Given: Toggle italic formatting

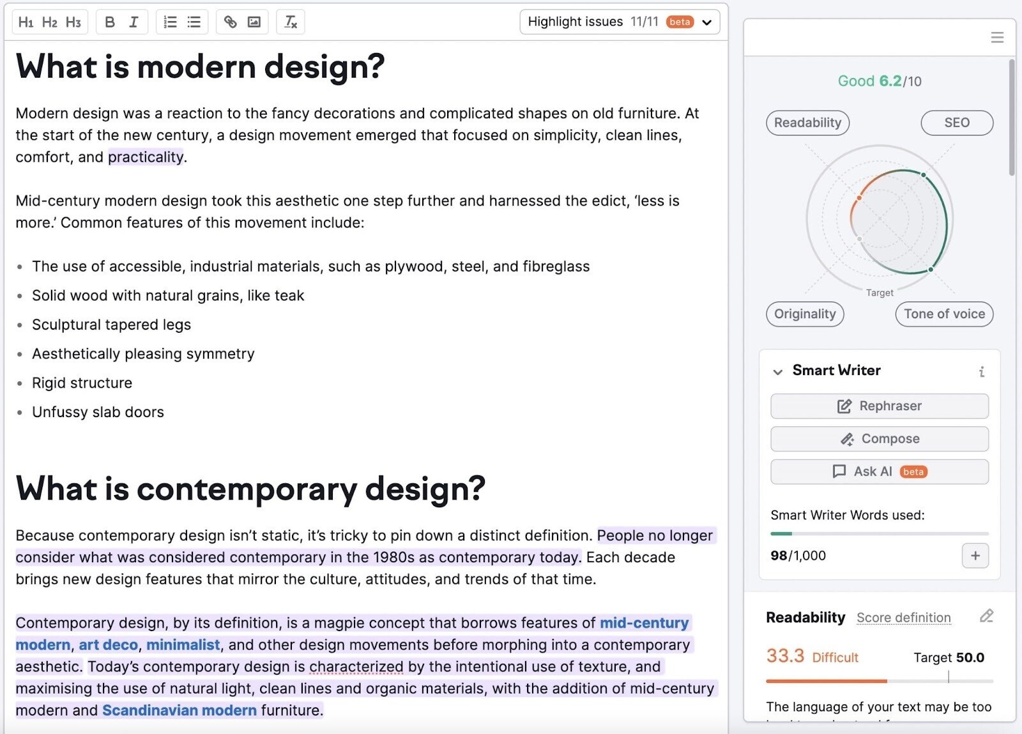Looking at the screenshot, I should tap(133, 22).
